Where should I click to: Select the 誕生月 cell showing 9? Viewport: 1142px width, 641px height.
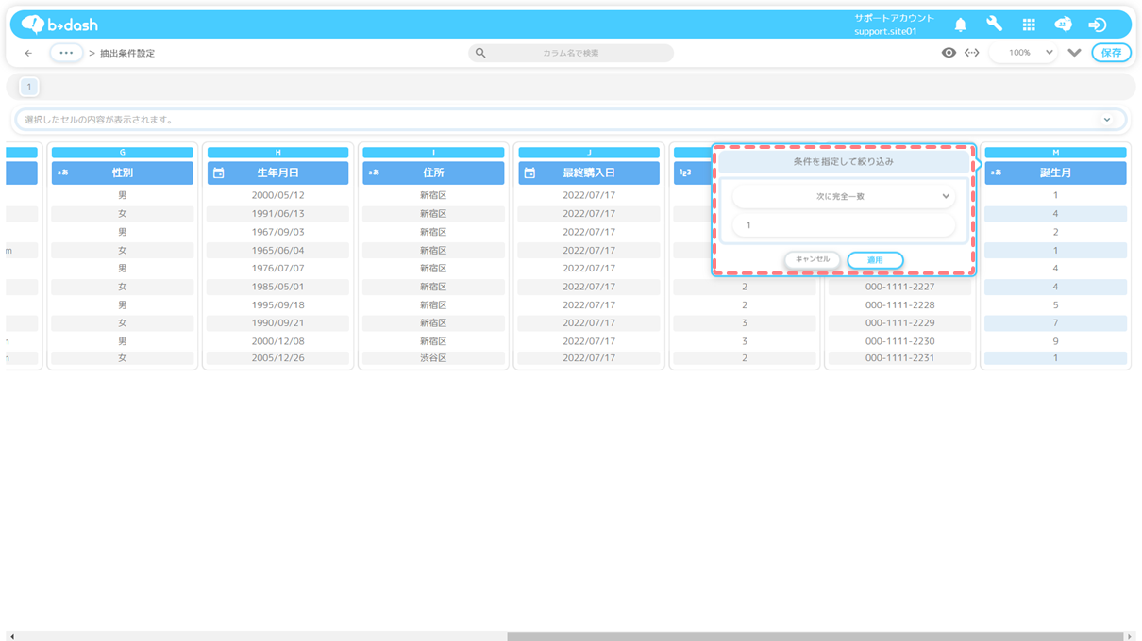click(x=1055, y=341)
